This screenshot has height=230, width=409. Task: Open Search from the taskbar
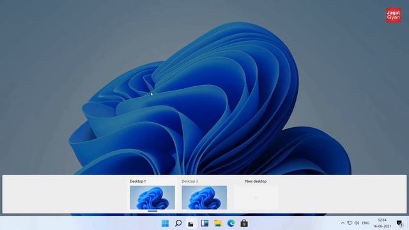coord(178,223)
